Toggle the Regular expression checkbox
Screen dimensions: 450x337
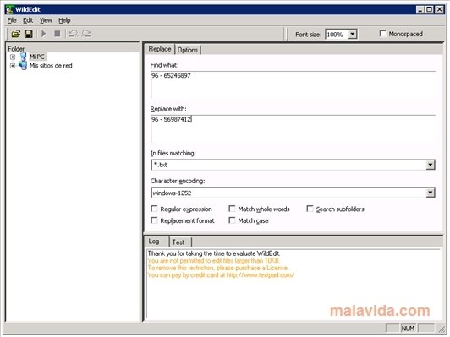click(154, 209)
